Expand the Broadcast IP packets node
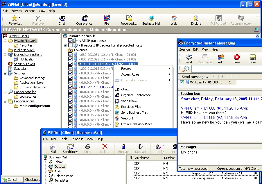Screen dimensions: 262x184 [x=65, y=45]
